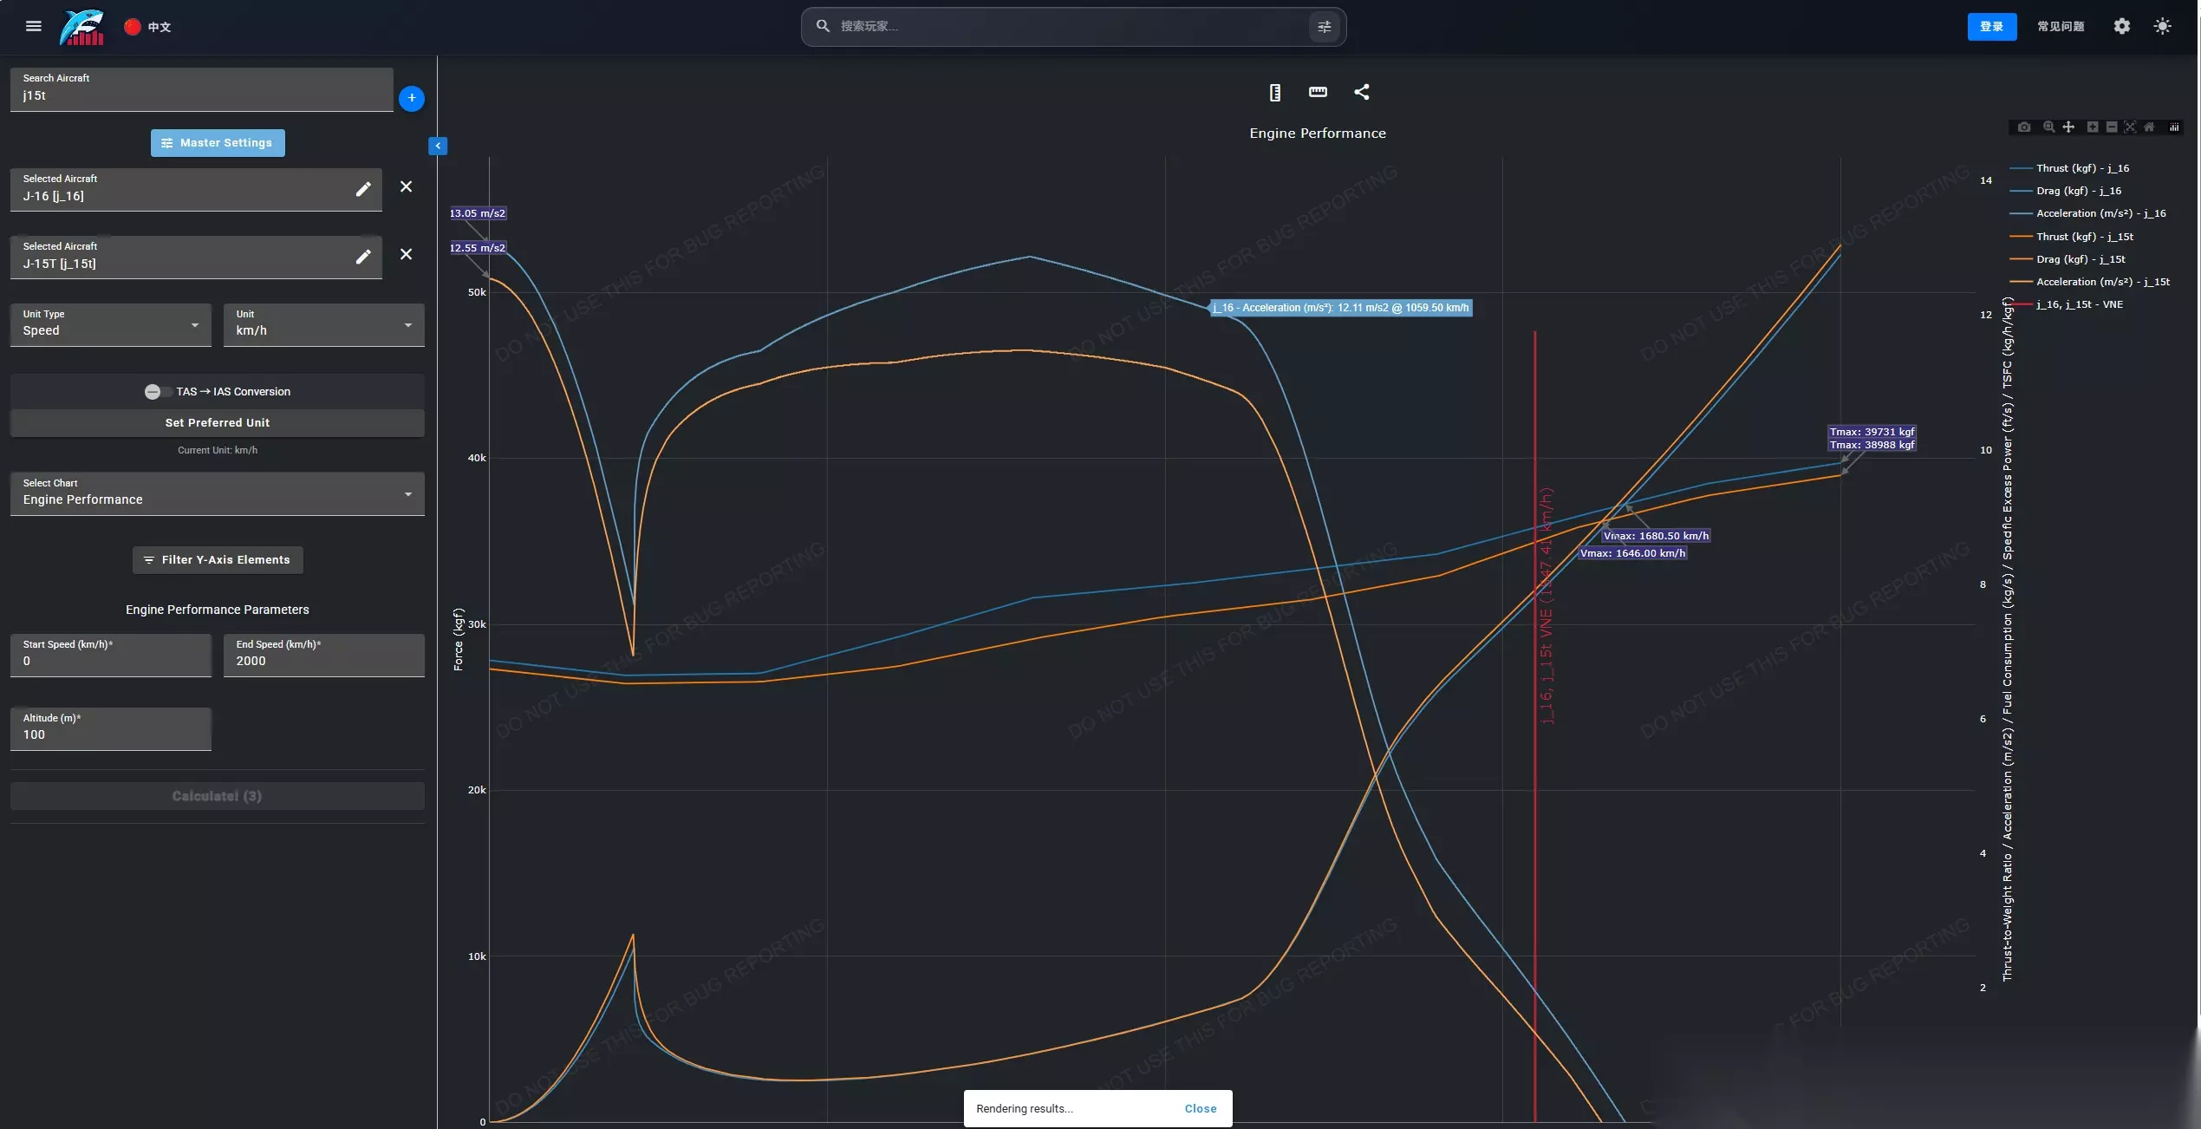
Task: Expand the Select Chart dropdown
Action: coord(218,493)
